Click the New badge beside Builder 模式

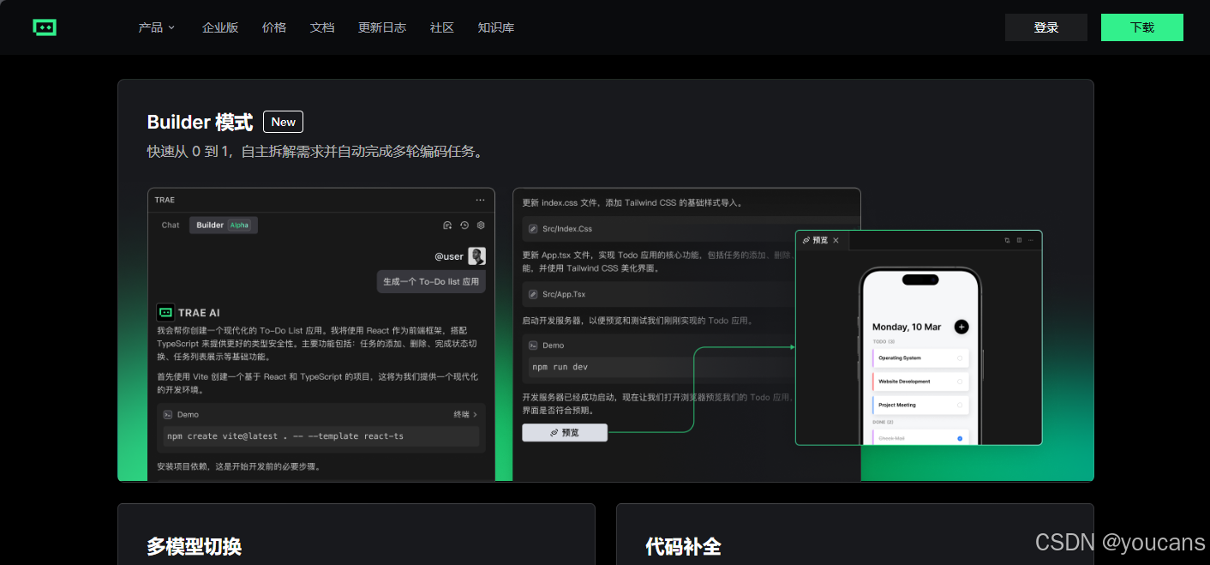click(283, 122)
